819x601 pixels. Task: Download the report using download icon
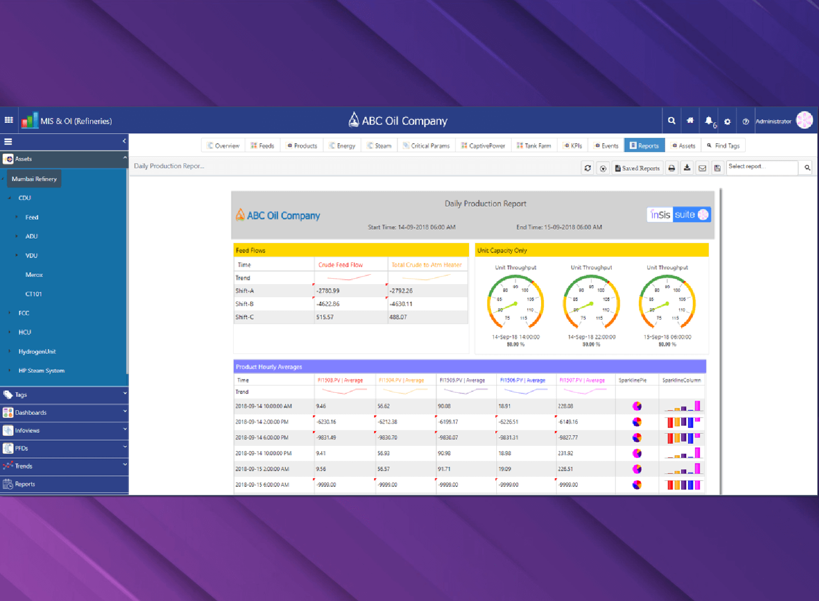pyautogui.click(x=687, y=168)
